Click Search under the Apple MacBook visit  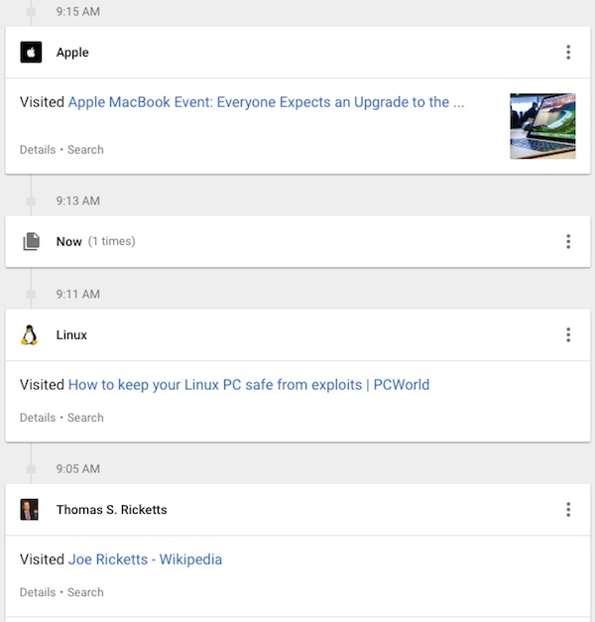click(85, 150)
